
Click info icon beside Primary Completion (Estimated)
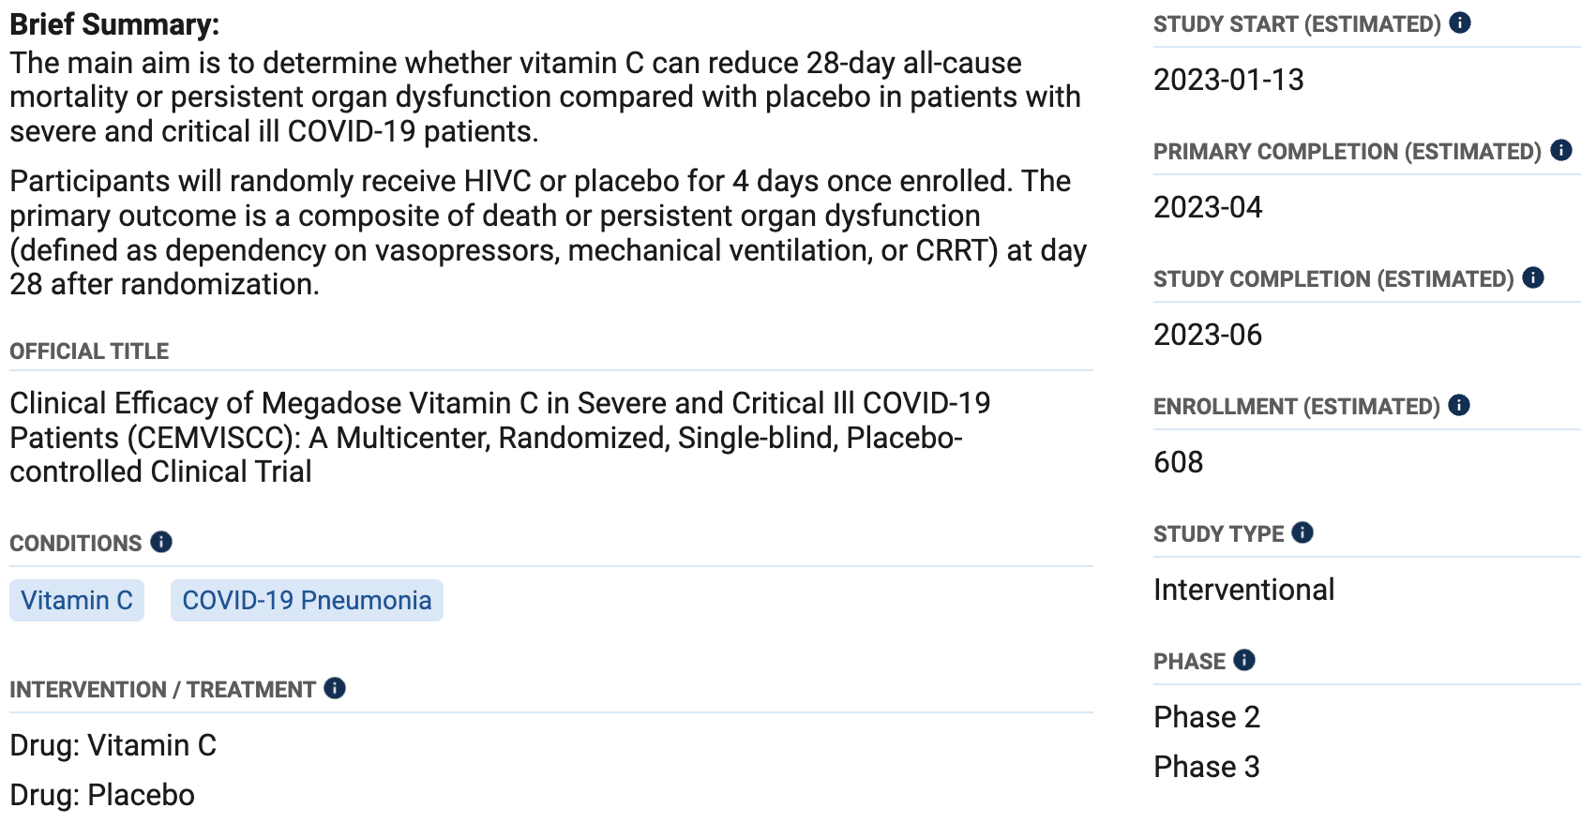1561,150
